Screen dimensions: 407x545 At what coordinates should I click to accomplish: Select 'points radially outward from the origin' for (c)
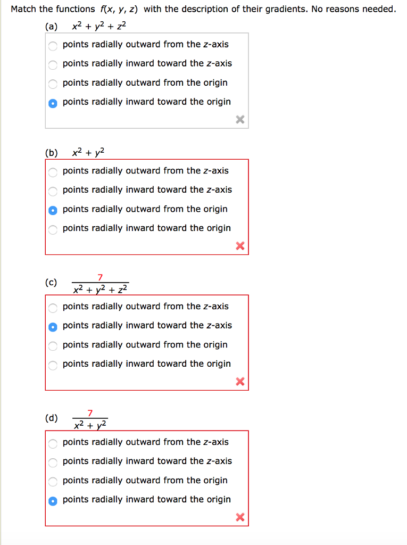[x=53, y=346]
